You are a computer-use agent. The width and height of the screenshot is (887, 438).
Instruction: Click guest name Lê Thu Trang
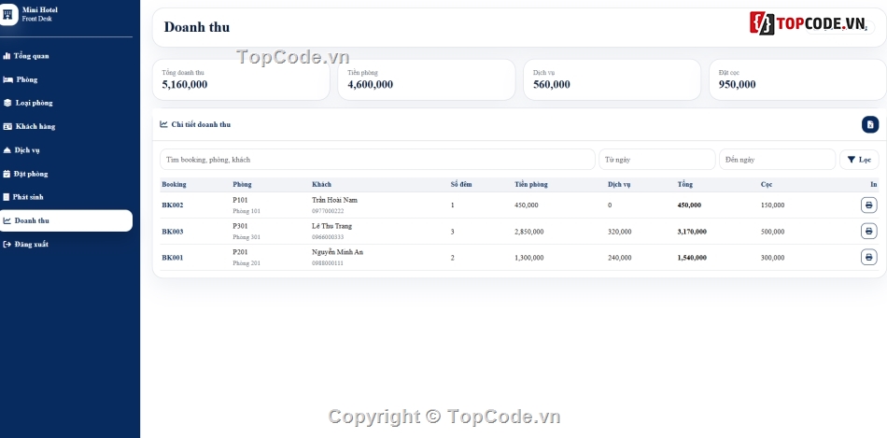tap(331, 226)
